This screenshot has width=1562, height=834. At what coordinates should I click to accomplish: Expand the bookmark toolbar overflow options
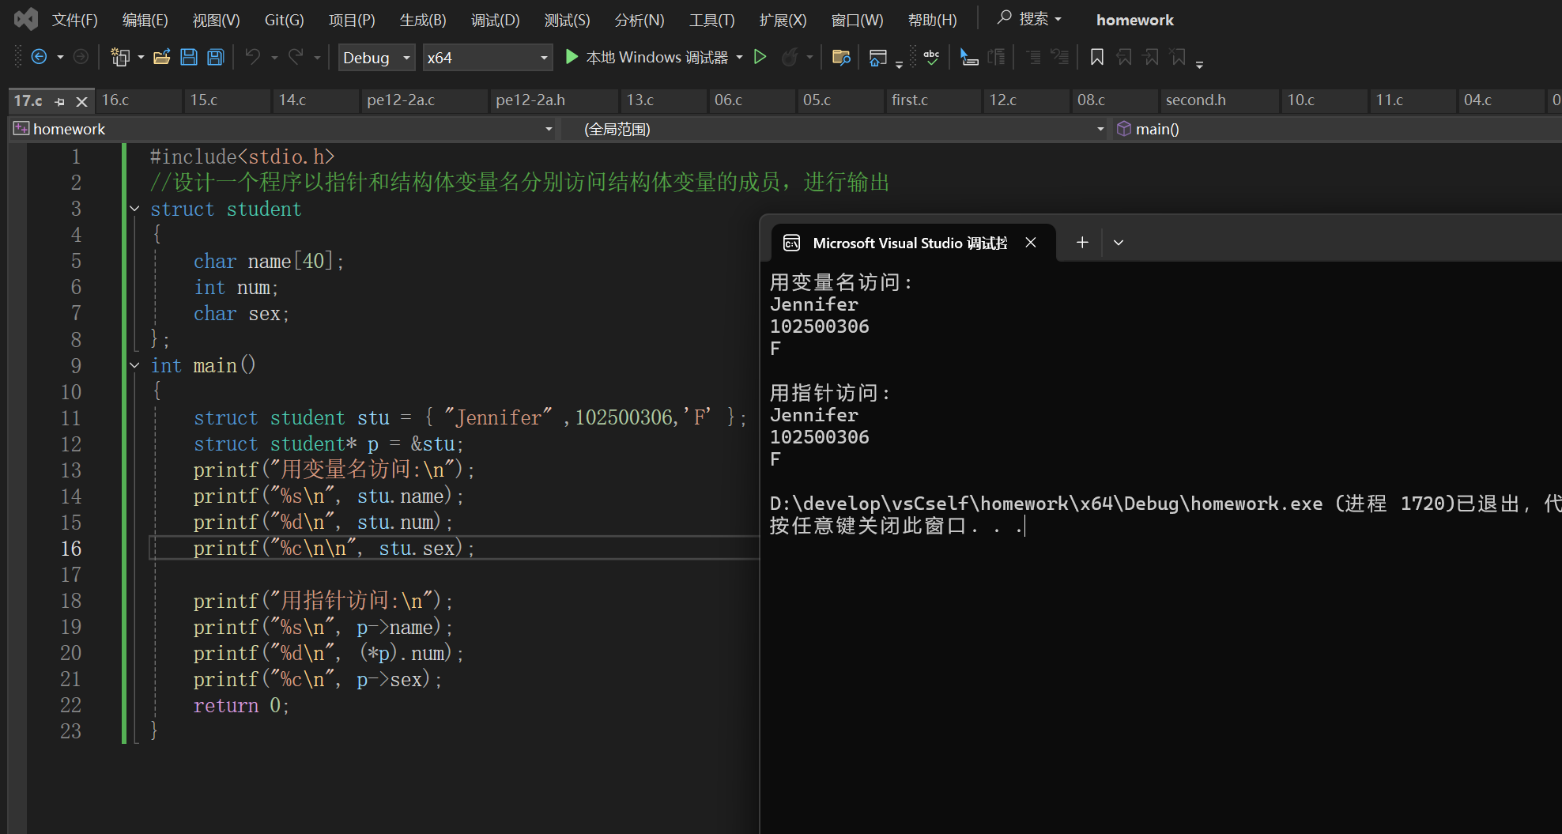1199,64
